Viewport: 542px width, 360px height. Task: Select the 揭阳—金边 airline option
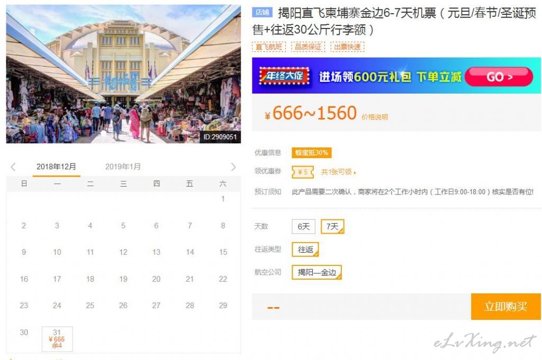(x=317, y=272)
